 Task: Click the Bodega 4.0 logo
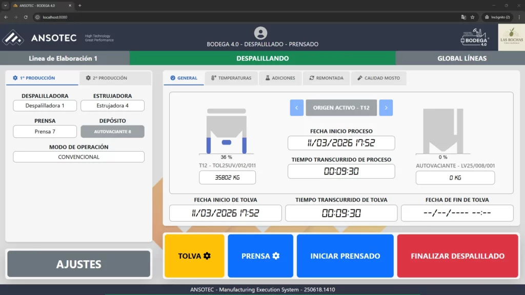coord(475,37)
